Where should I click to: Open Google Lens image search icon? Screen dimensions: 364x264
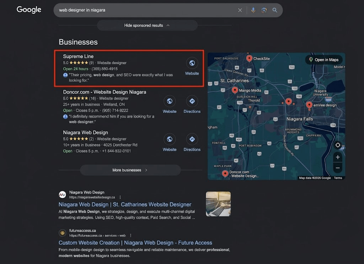(x=264, y=10)
